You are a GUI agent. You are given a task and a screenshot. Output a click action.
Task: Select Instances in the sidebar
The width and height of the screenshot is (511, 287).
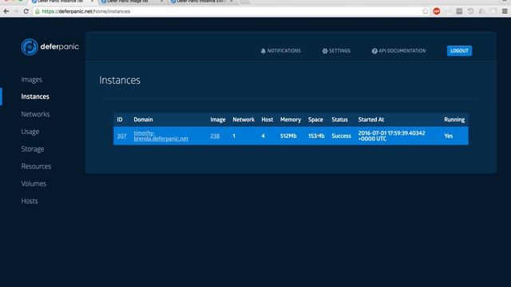[x=35, y=96]
